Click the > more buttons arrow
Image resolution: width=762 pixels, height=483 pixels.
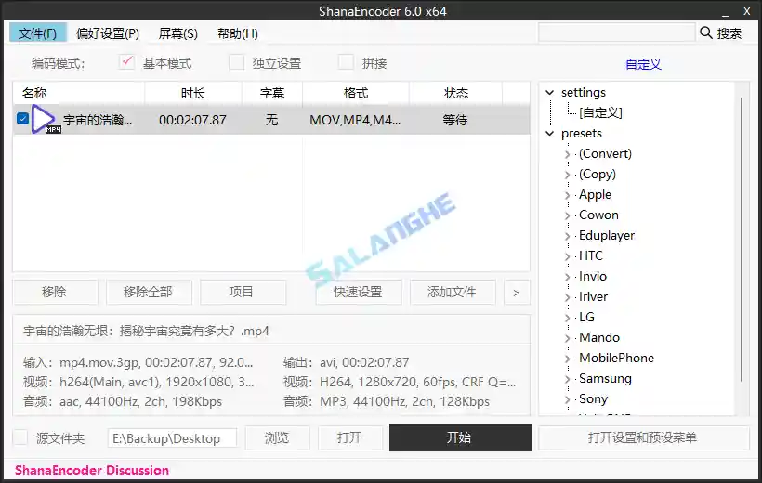point(517,292)
